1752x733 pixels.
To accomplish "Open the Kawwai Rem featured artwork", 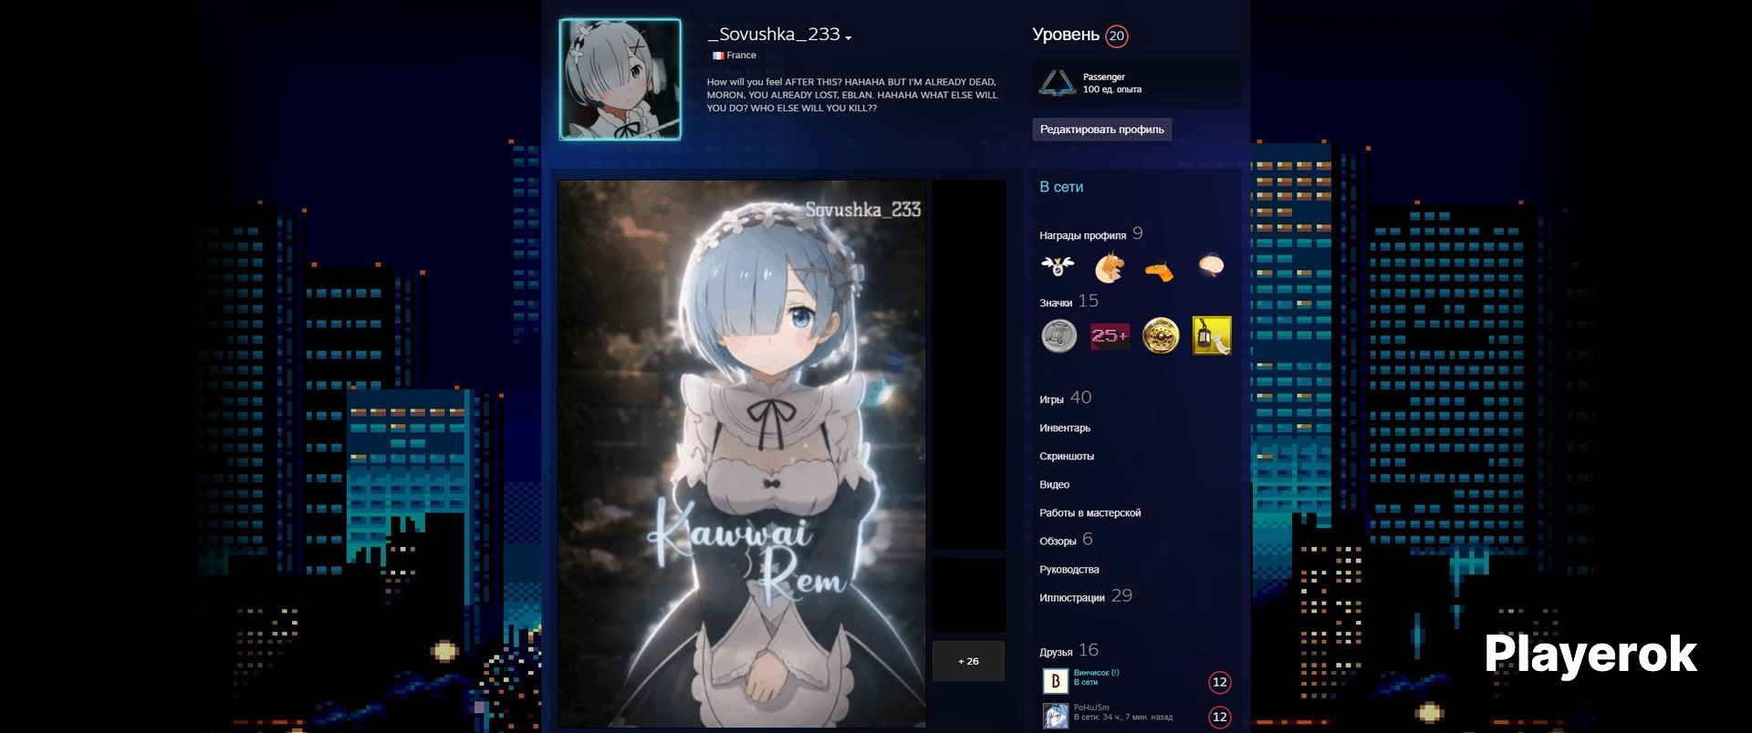I will coord(741,453).
